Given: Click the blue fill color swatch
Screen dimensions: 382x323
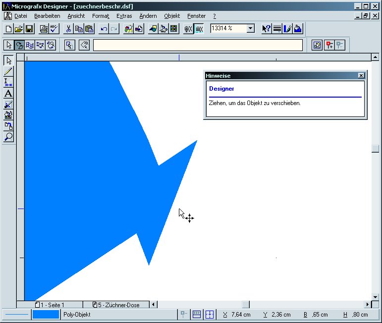Looking at the screenshot, I should [x=46, y=315].
